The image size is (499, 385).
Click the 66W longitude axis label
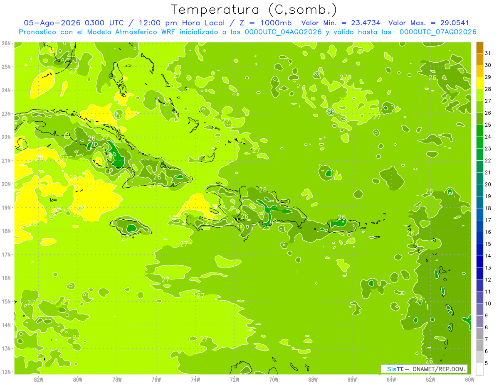click(x=352, y=379)
